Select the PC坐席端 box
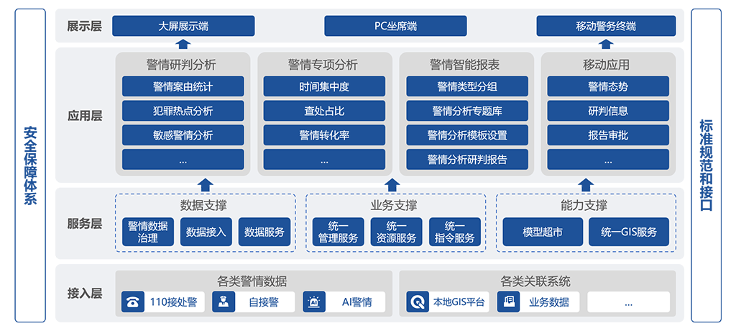Viewport: 736px width, 331px height. (x=395, y=26)
